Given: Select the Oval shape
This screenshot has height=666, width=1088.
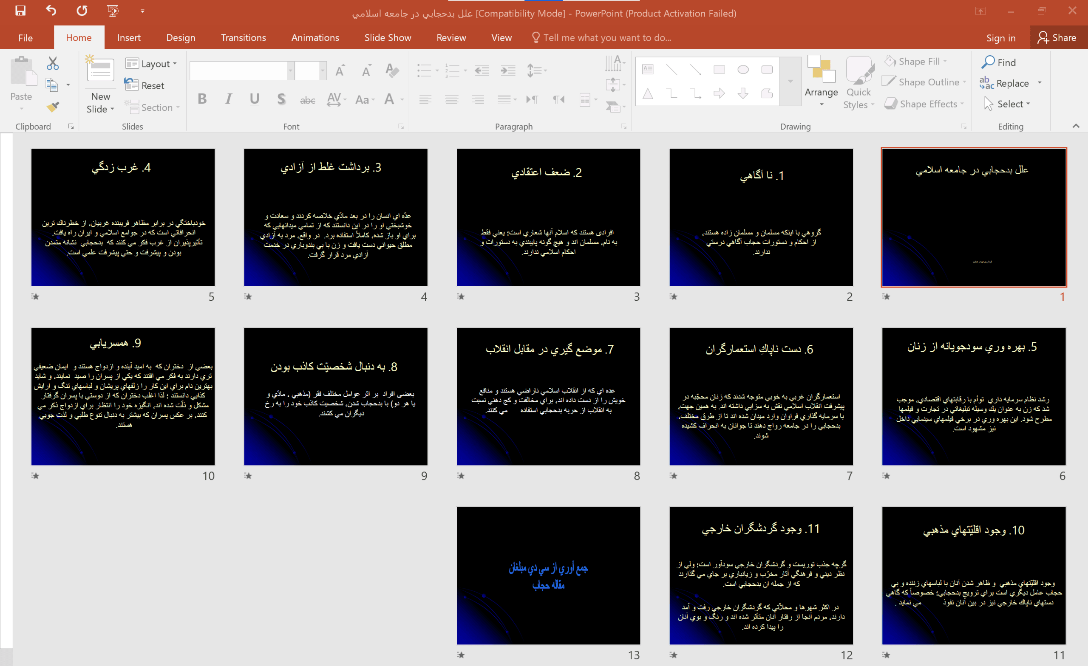Looking at the screenshot, I should (743, 69).
